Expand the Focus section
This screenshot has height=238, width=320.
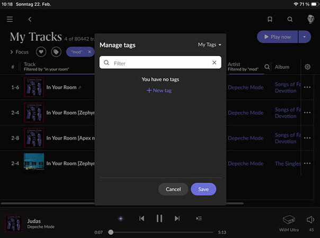pyautogui.click(x=19, y=52)
